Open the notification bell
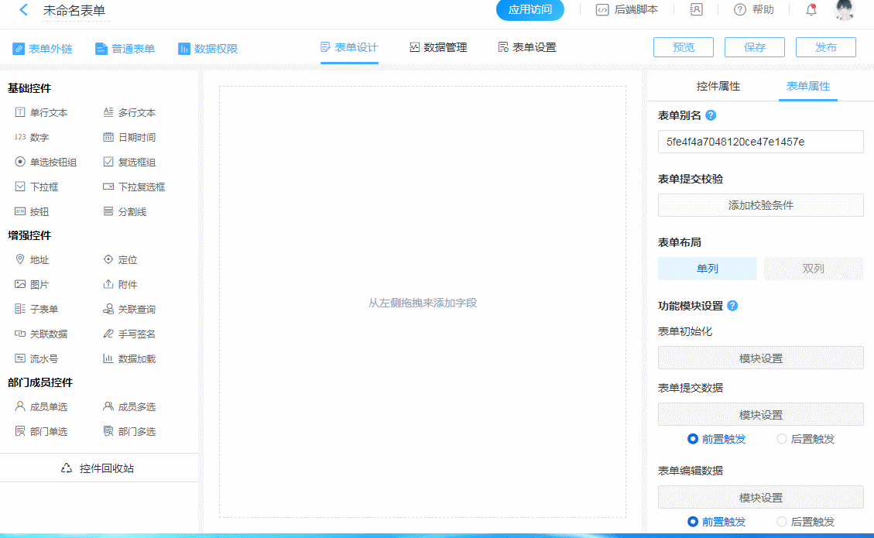Image resolution: width=874 pixels, height=538 pixels. tap(811, 10)
